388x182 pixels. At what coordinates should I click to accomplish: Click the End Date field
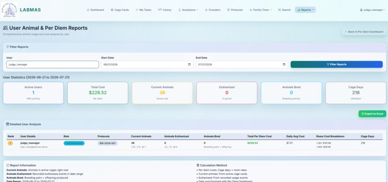pos(242,65)
